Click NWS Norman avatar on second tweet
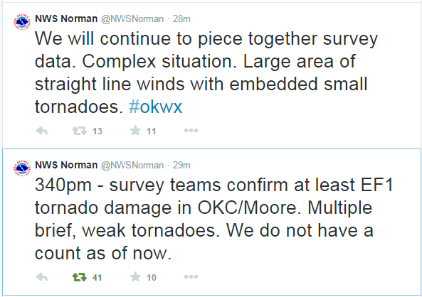The height and width of the screenshot is (297, 422). tap(22, 168)
